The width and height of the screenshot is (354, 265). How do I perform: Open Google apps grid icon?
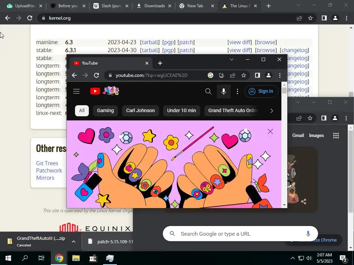(x=336, y=135)
